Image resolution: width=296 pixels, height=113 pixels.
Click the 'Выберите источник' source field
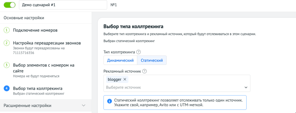pos(177,87)
